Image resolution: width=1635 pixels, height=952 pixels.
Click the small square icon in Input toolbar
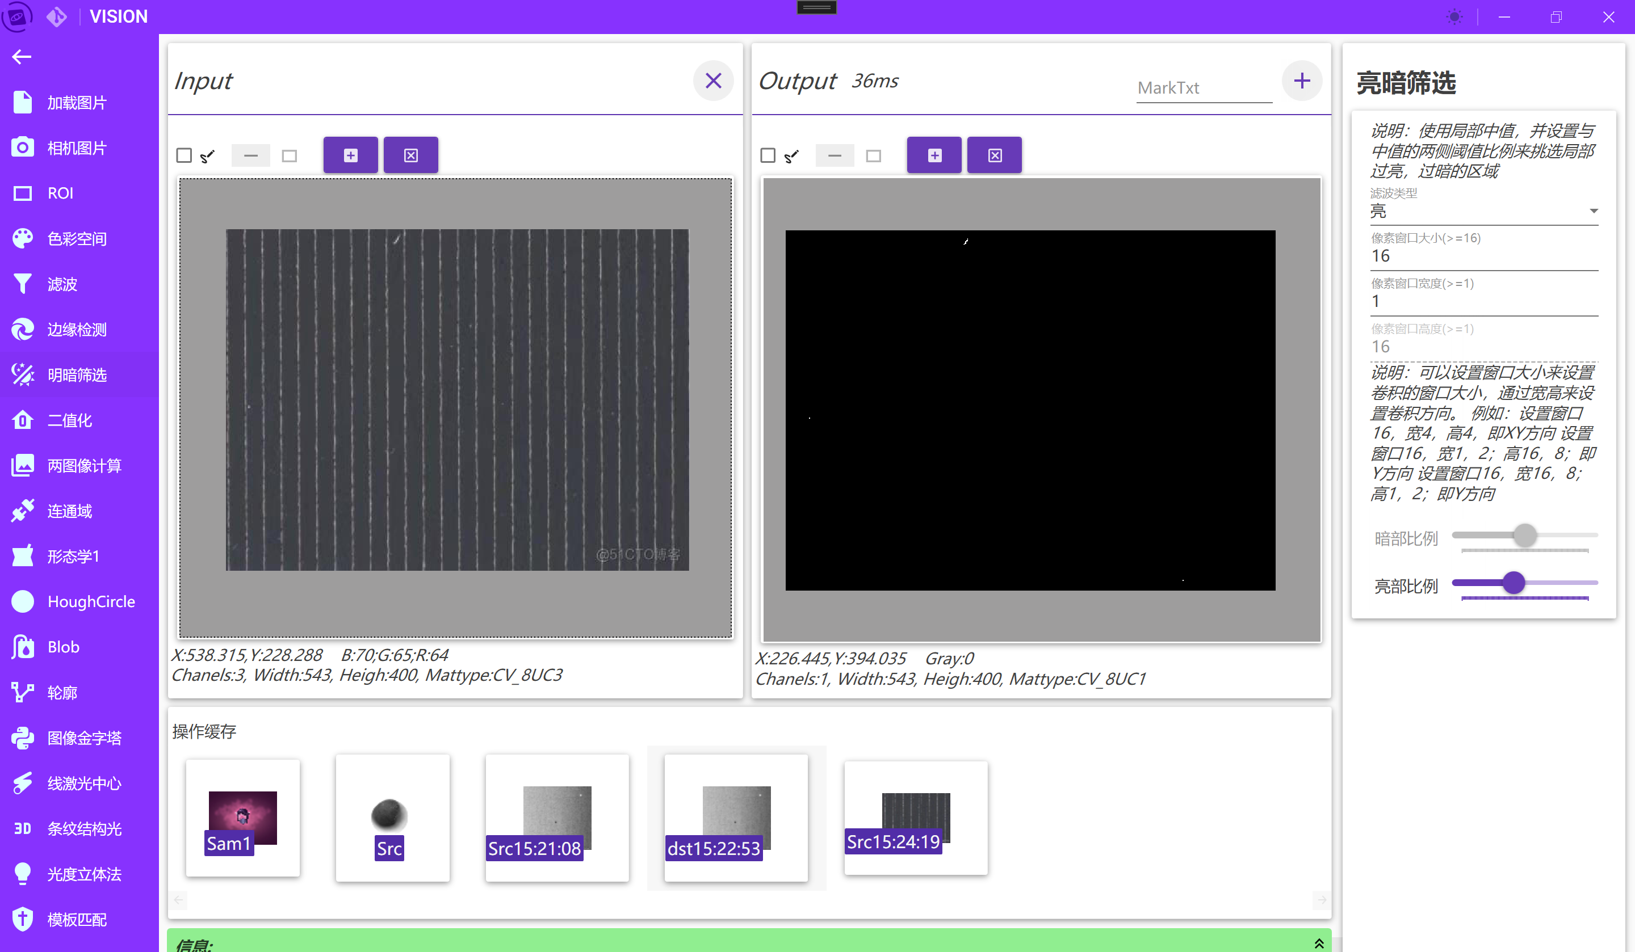[290, 155]
